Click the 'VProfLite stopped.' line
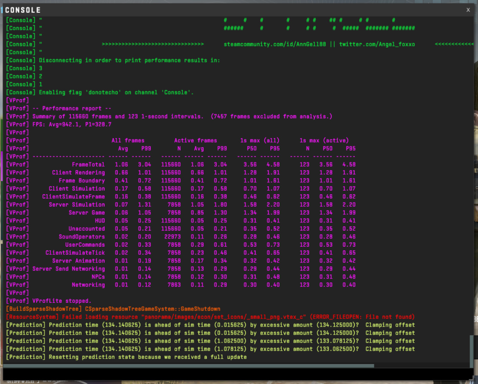The height and width of the screenshot is (384, 478). 49,301
